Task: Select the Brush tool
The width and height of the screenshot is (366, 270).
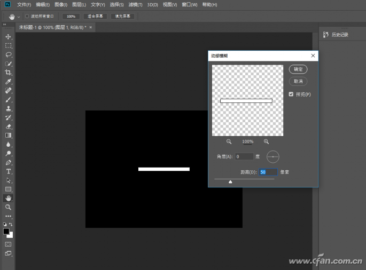Action: tap(8, 100)
